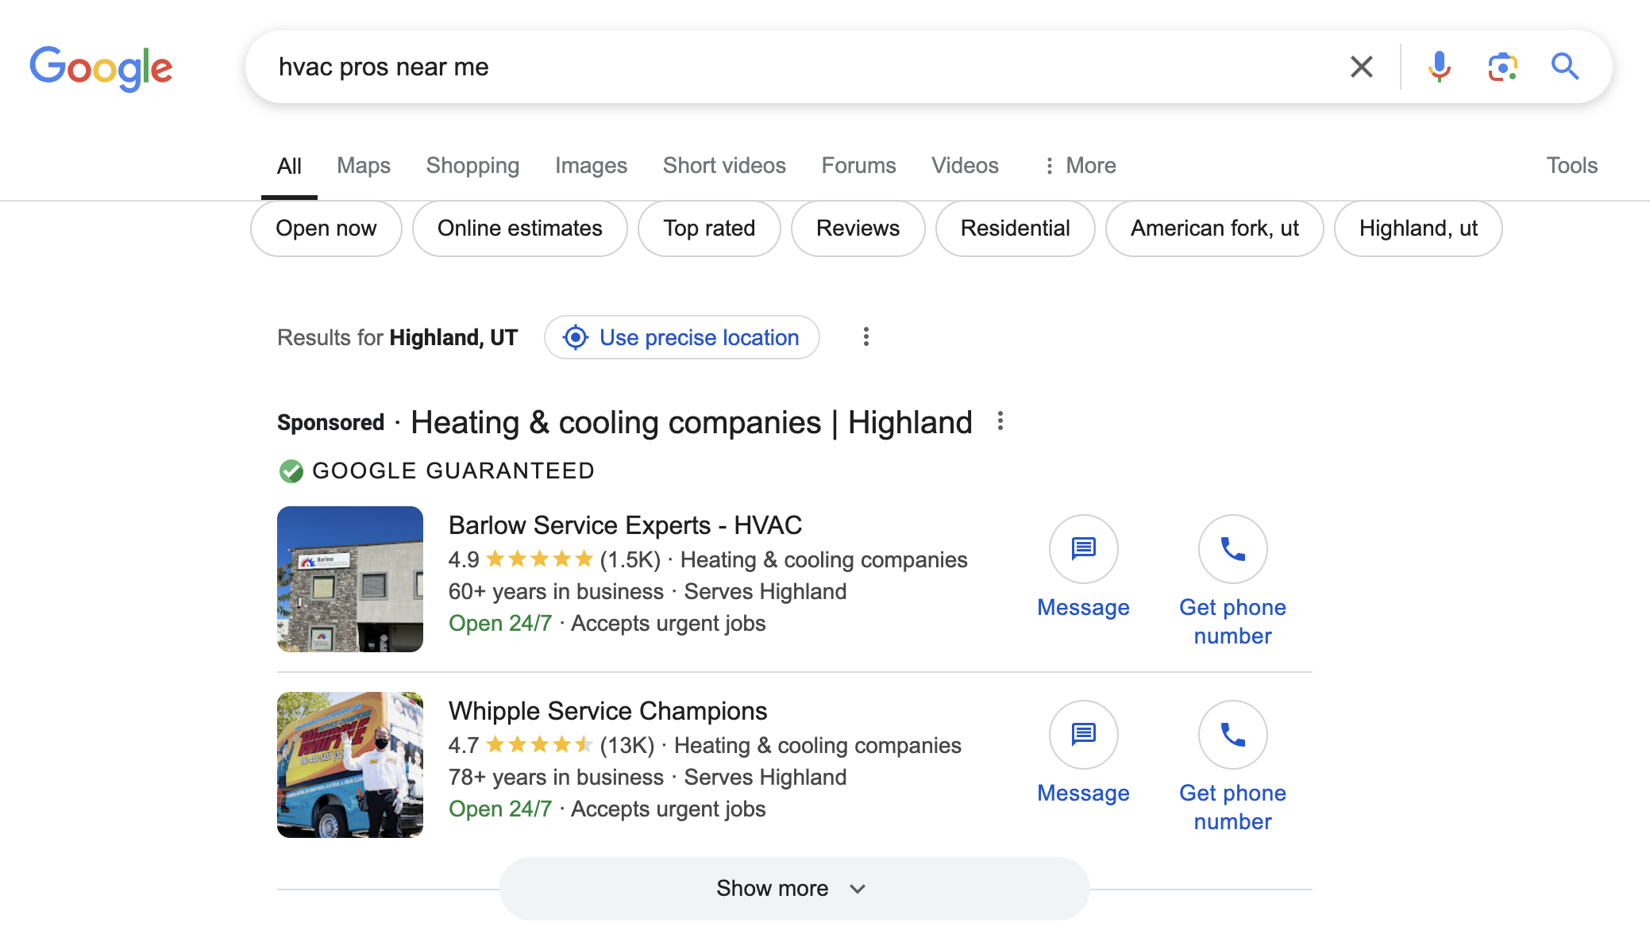Start voice search with microphone icon
The image size is (1650, 949).
click(x=1439, y=67)
